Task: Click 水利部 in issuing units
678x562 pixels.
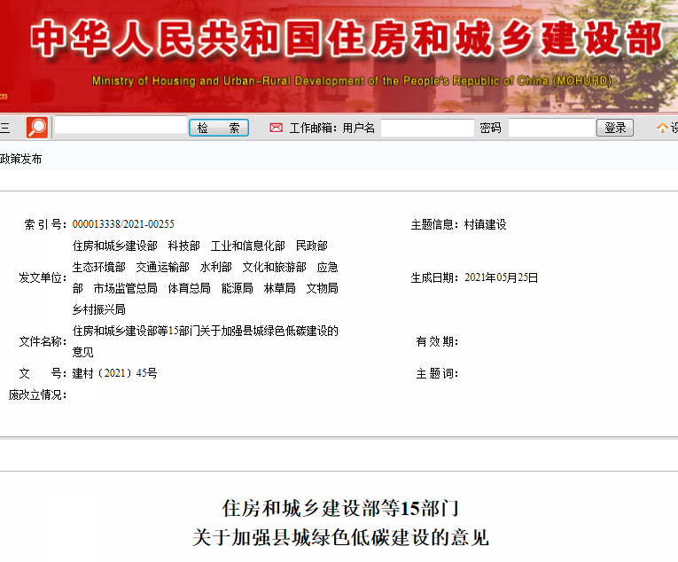Action: point(215,267)
